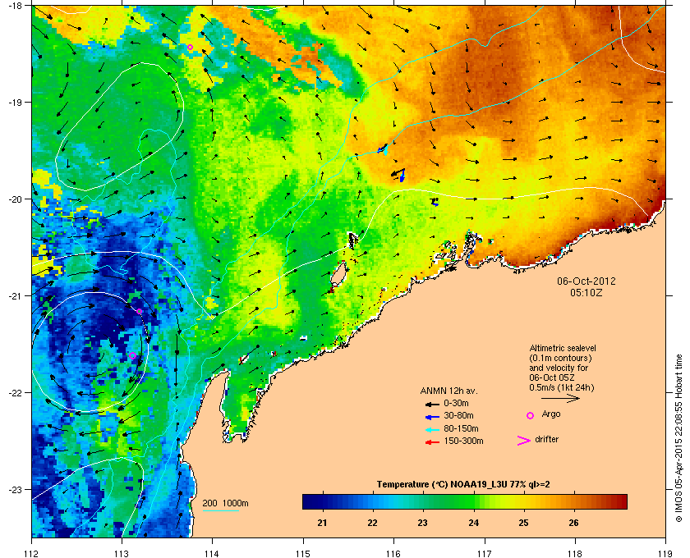Screen dimensions: 690x558
Task: Click the 'Argo' legend label
Action: click(x=551, y=414)
